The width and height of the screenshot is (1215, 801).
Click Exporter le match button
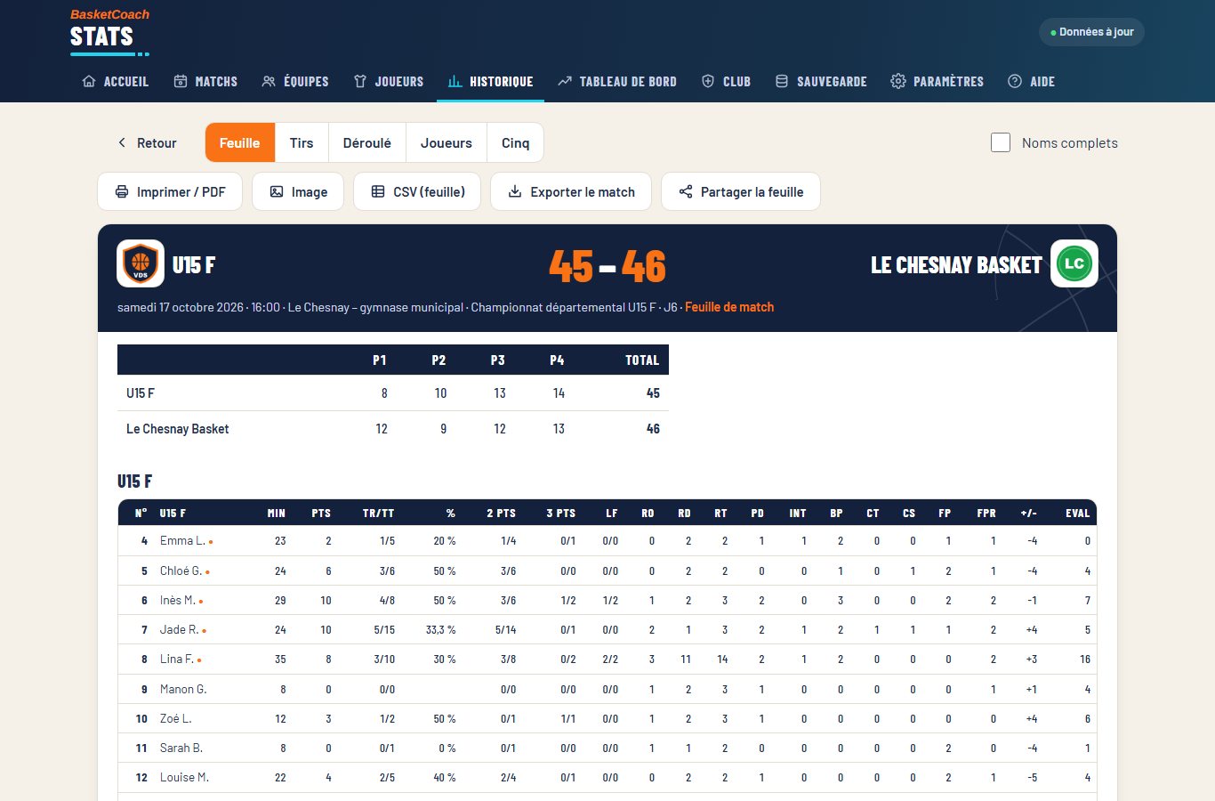pyautogui.click(x=571, y=191)
